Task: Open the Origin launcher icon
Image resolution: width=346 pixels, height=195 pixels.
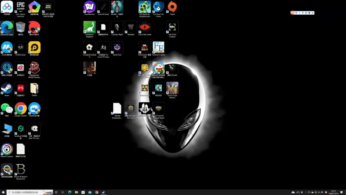Action: click(x=172, y=8)
